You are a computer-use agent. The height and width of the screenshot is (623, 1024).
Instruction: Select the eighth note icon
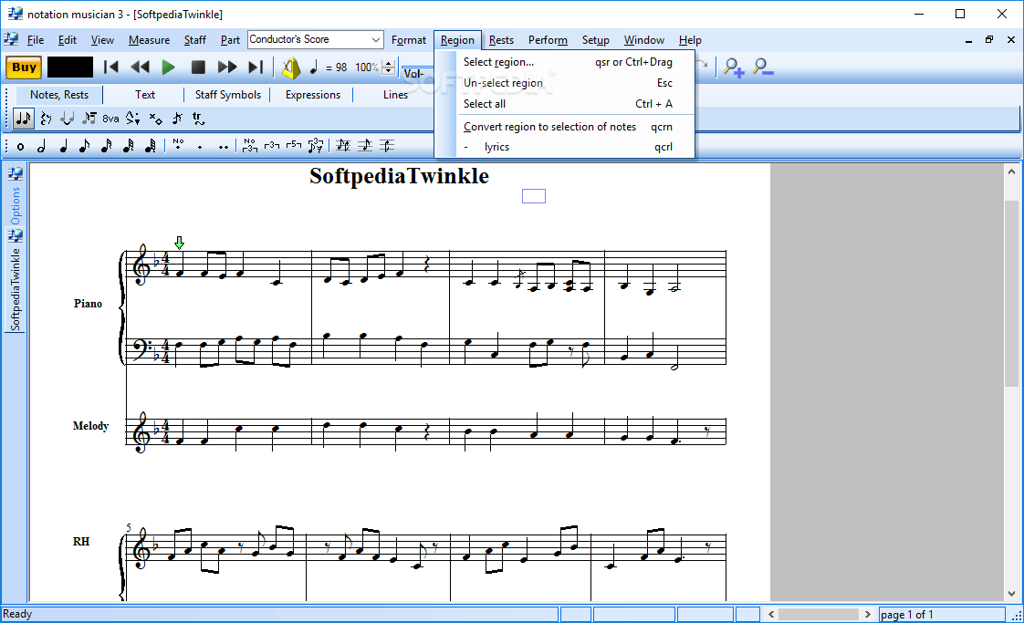[83, 145]
